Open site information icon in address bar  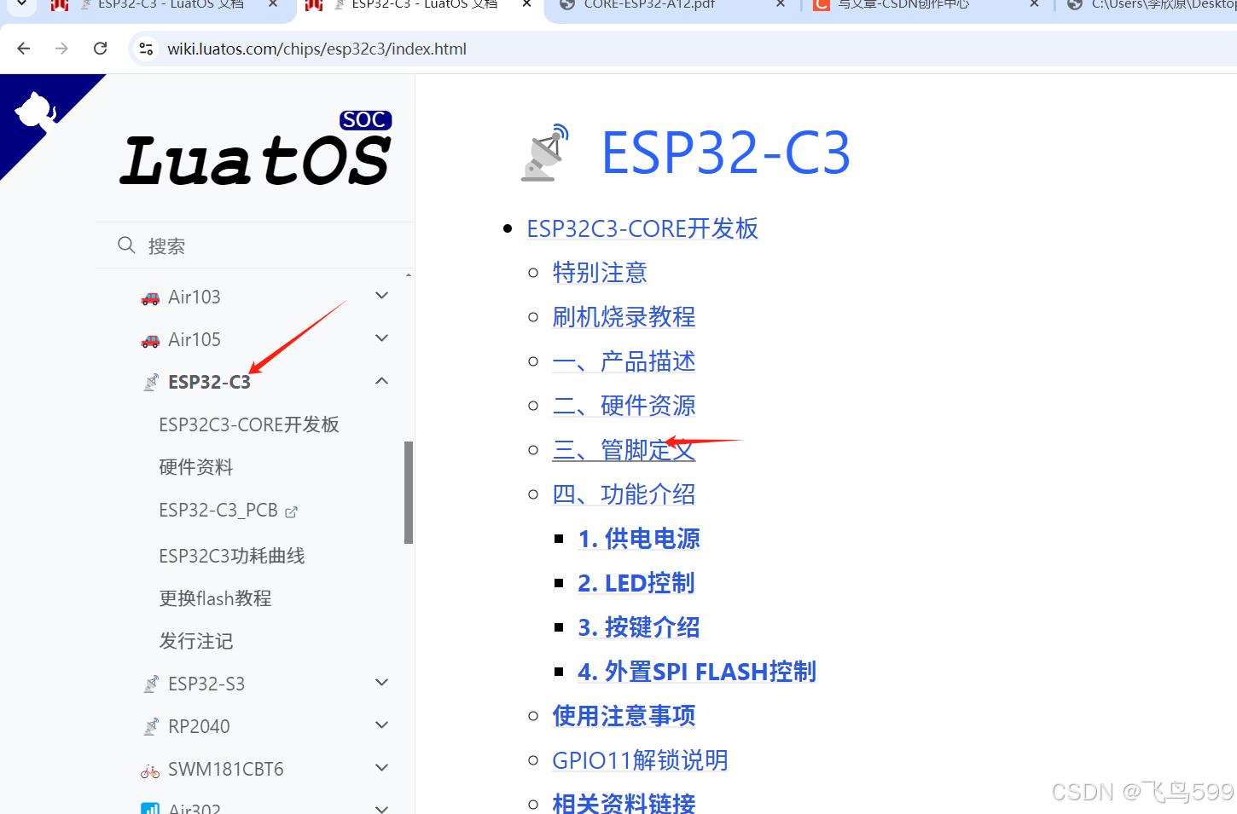point(147,49)
